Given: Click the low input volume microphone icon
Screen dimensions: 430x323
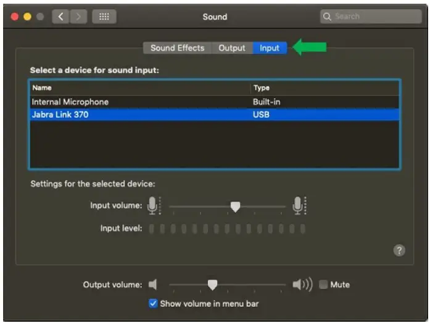Looking at the screenshot, I should [154, 205].
